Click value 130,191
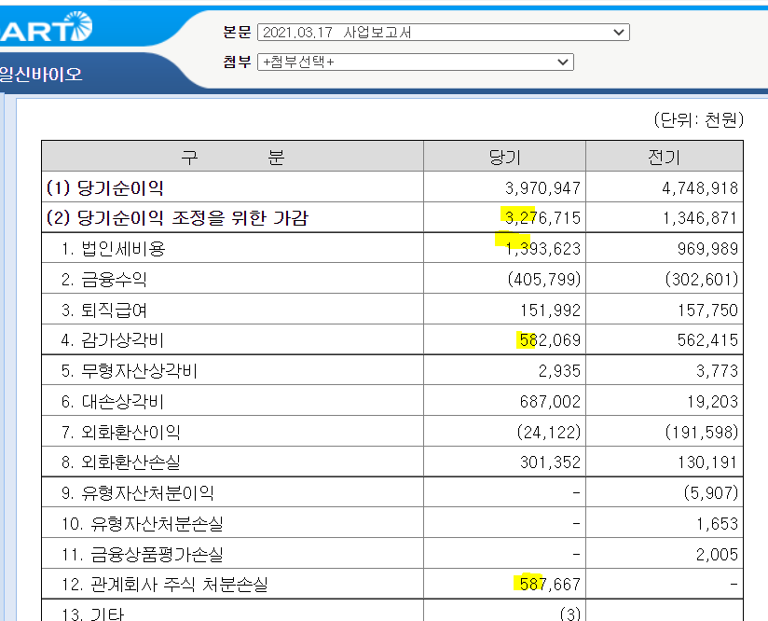 click(x=707, y=462)
